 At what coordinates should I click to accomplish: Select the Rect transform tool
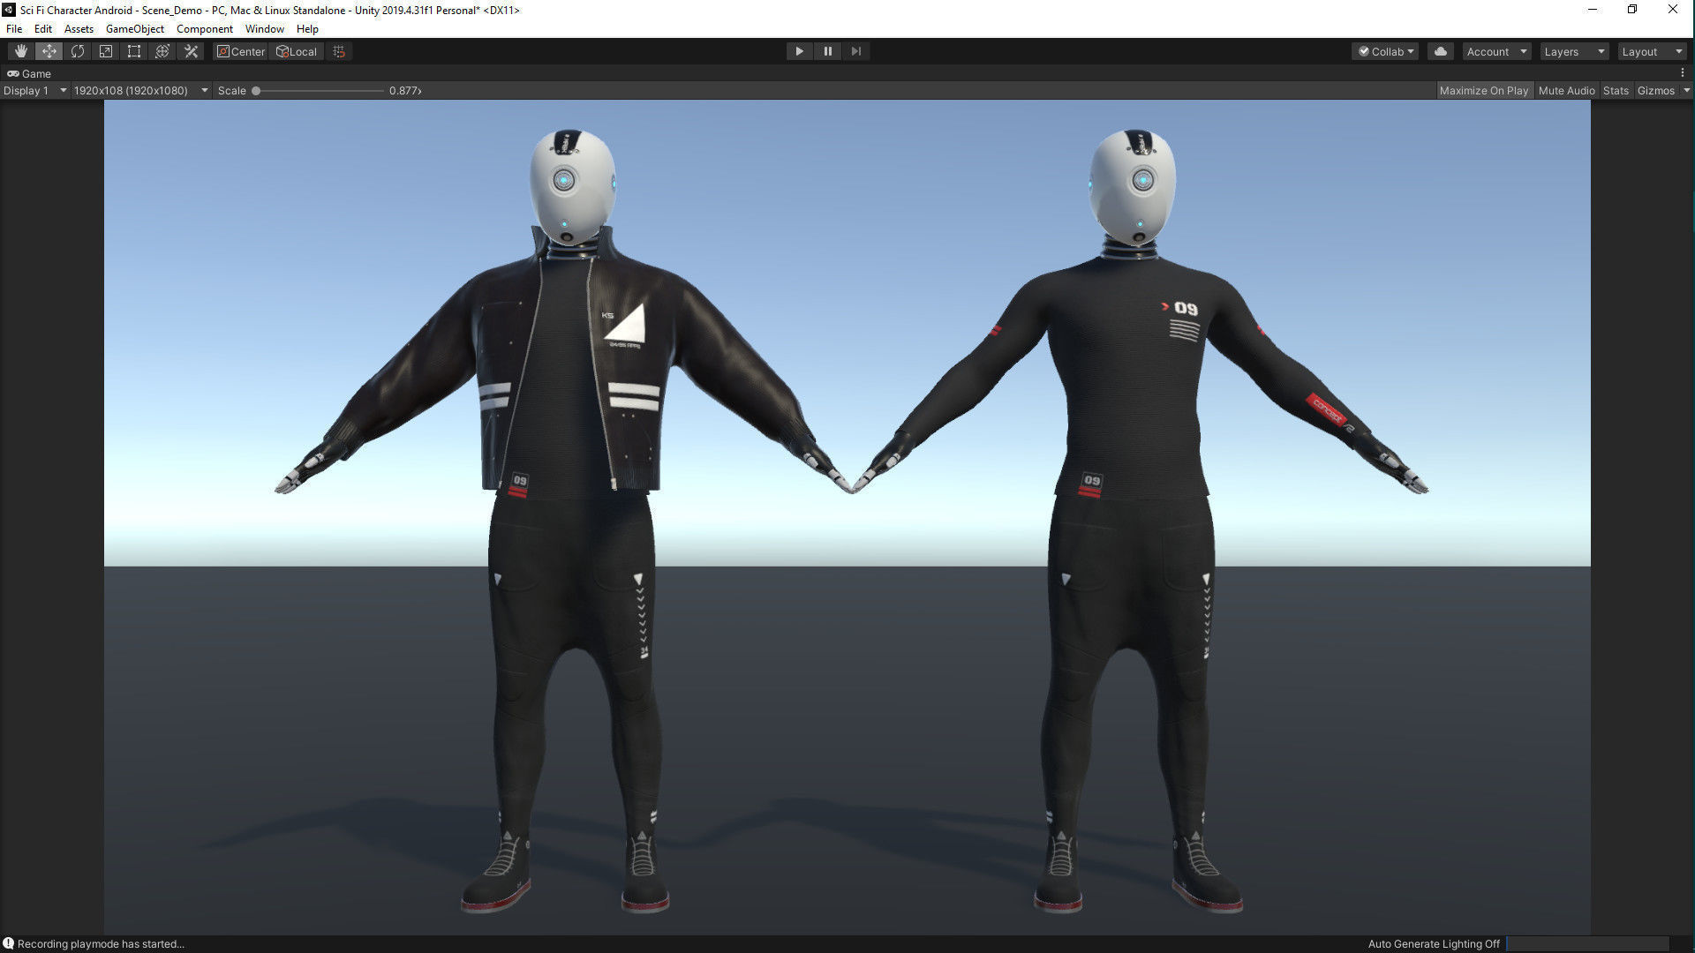click(x=134, y=51)
